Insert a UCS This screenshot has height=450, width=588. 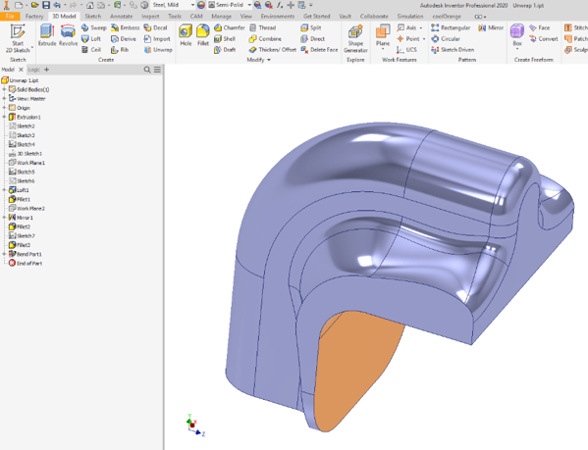point(406,49)
